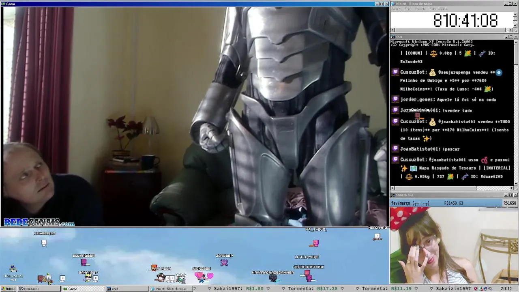This screenshot has height=292, width=519.
Task: Click the scroll right arrow in Bloco de notas
Action: tap(511, 30)
